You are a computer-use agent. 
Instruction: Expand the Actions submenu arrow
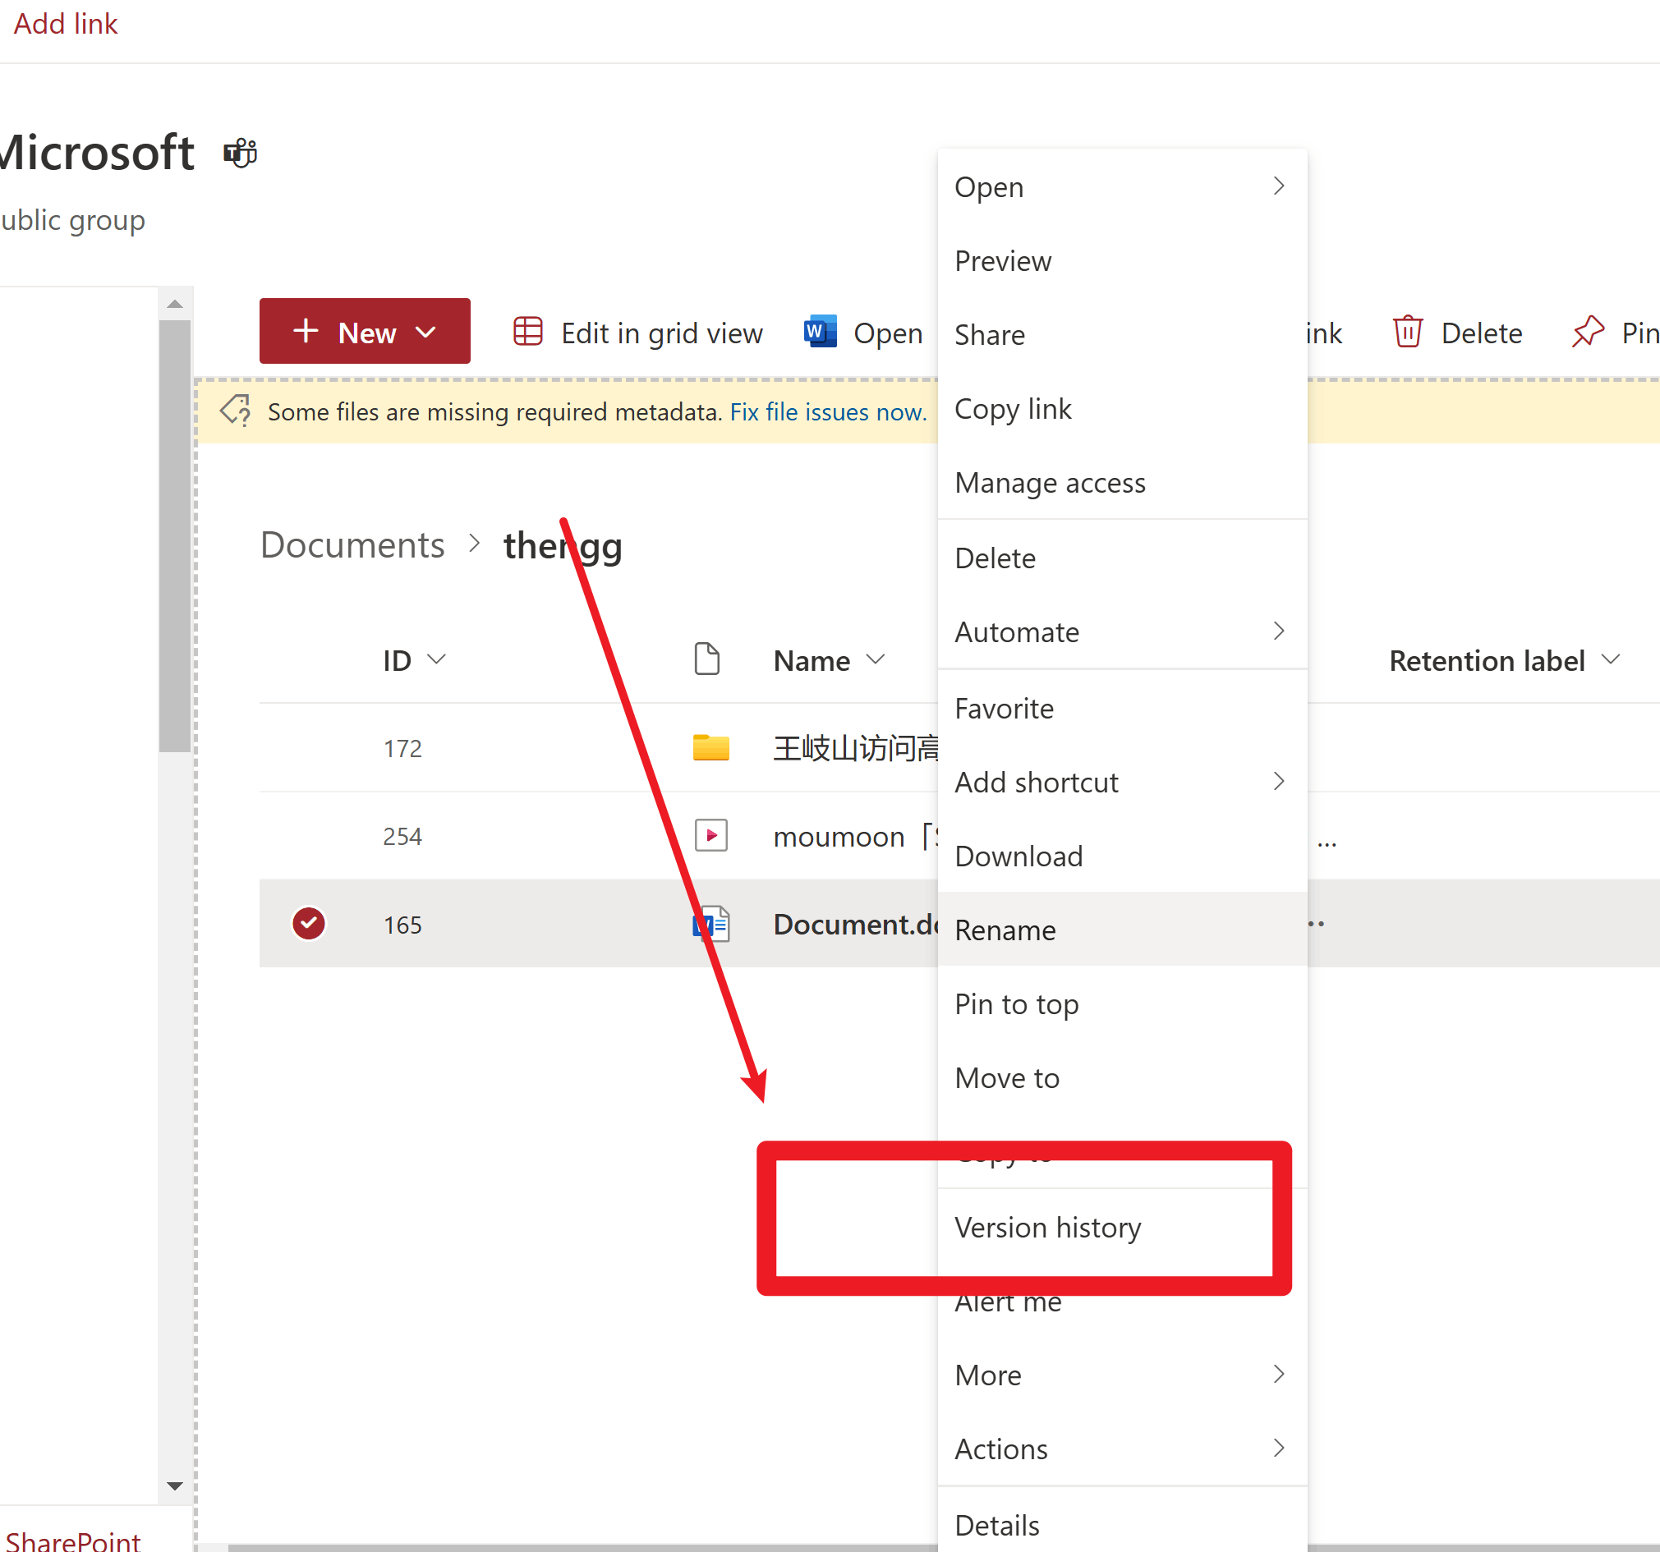pos(1278,1448)
